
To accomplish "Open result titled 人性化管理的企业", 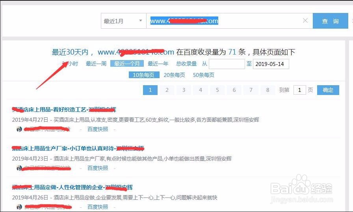I will point(72,187).
